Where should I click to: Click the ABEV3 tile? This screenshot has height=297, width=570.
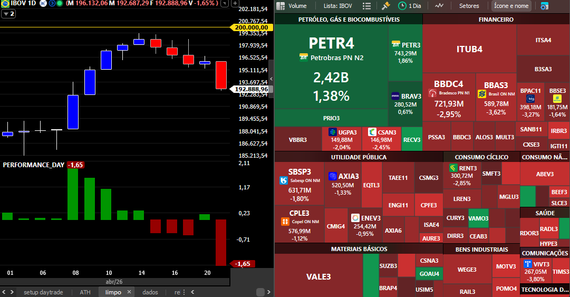click(545, 174)
